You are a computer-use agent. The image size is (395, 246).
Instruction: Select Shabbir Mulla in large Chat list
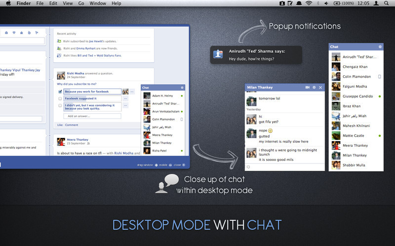pyautogui.click(x=356, y=165)
